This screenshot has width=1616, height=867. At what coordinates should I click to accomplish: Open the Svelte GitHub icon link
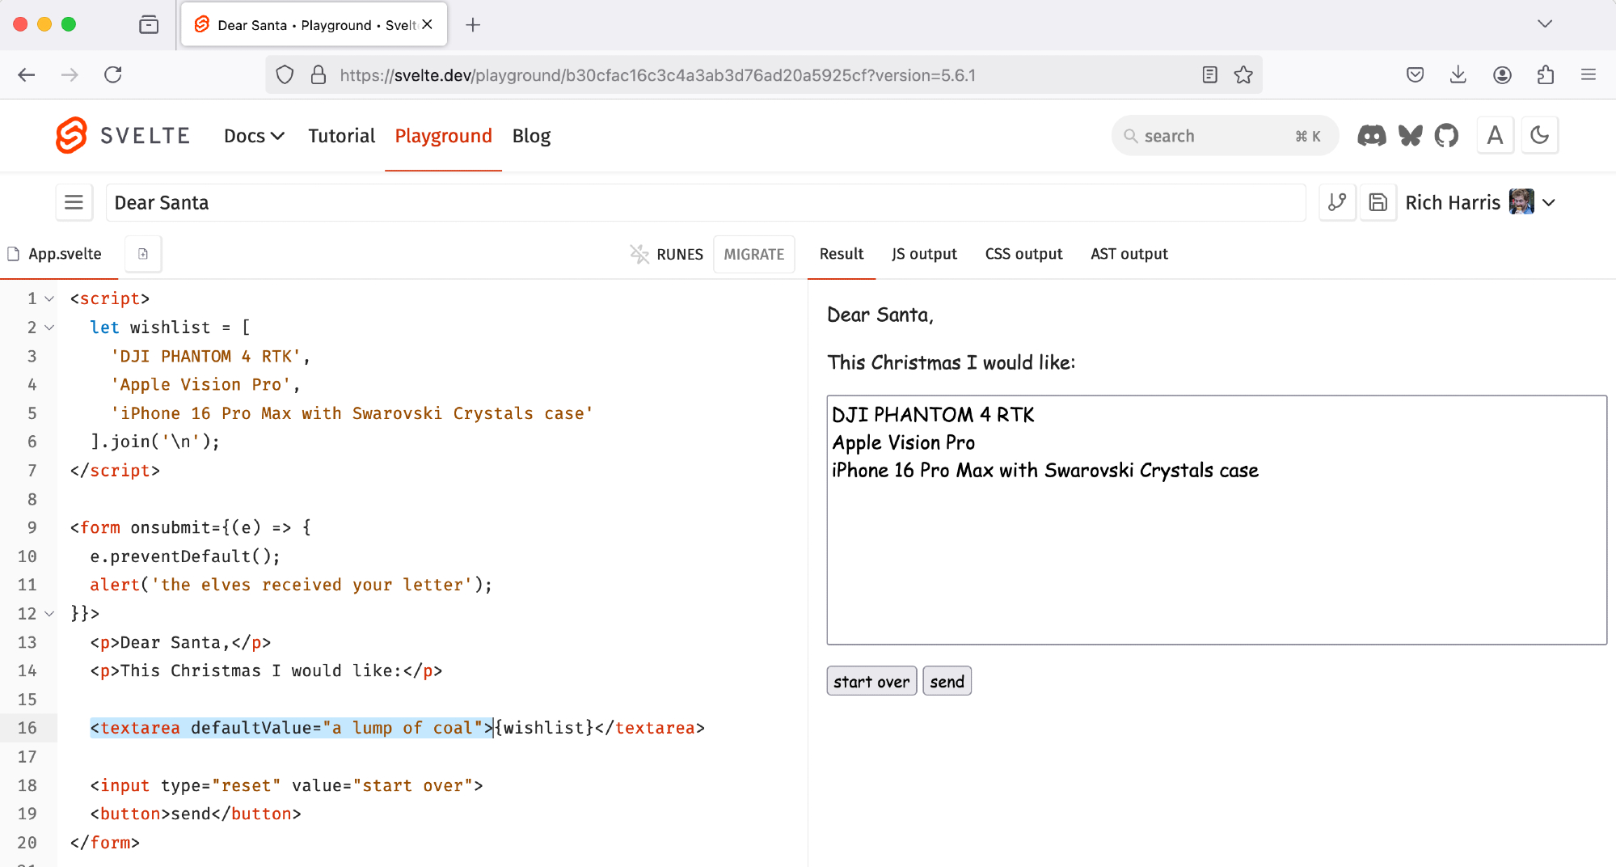pyautogui.click(x=1446, y=136)
